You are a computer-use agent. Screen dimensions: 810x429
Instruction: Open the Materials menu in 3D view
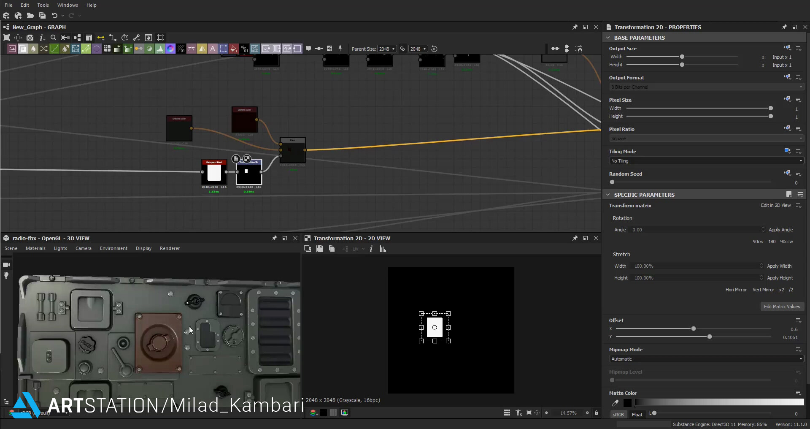point(35,248)
